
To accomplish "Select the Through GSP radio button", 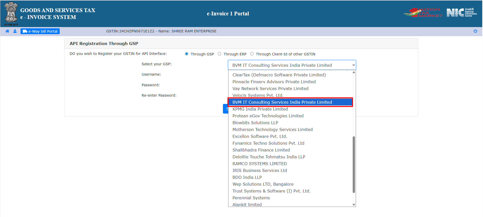I will [x=187, y=54].
